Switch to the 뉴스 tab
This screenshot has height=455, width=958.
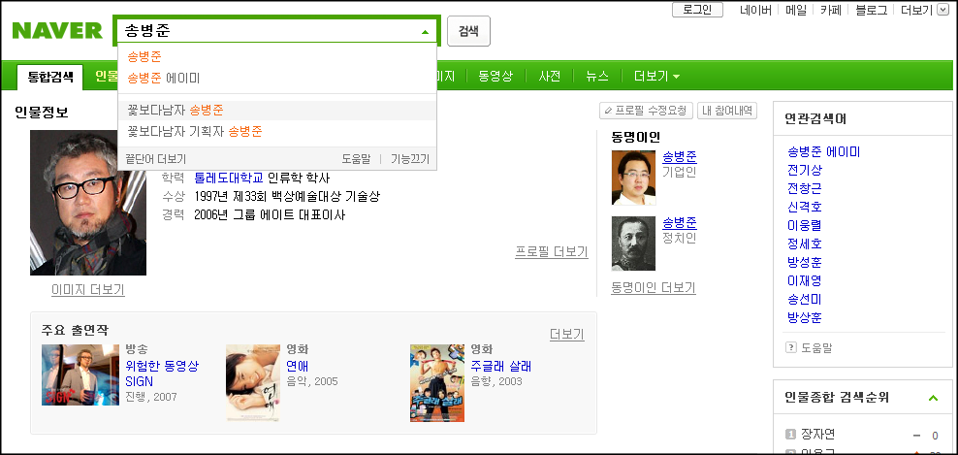(597, 77)
